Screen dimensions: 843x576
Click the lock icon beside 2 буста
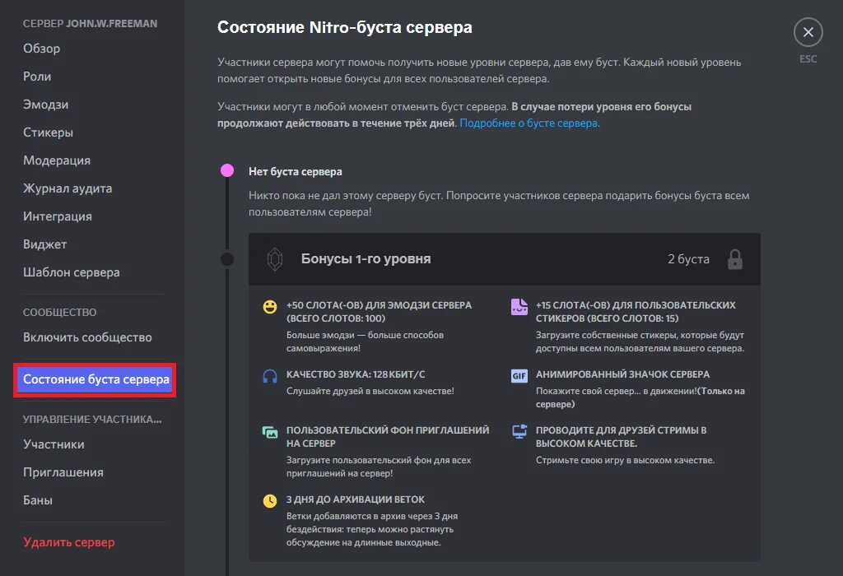point(735,259)
